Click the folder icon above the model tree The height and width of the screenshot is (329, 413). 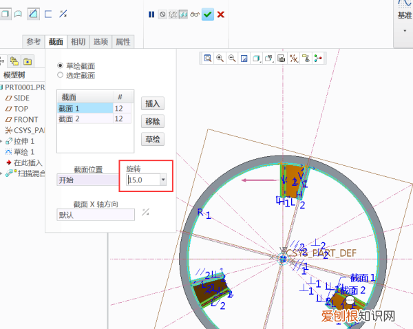pos(28,61)
